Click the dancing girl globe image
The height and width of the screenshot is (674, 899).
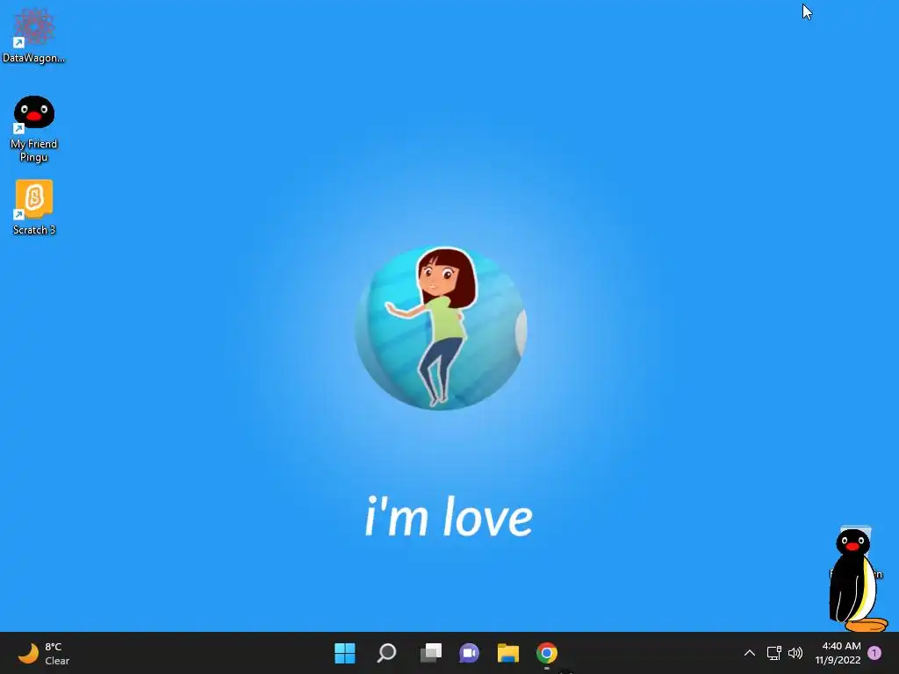[441, 328]
